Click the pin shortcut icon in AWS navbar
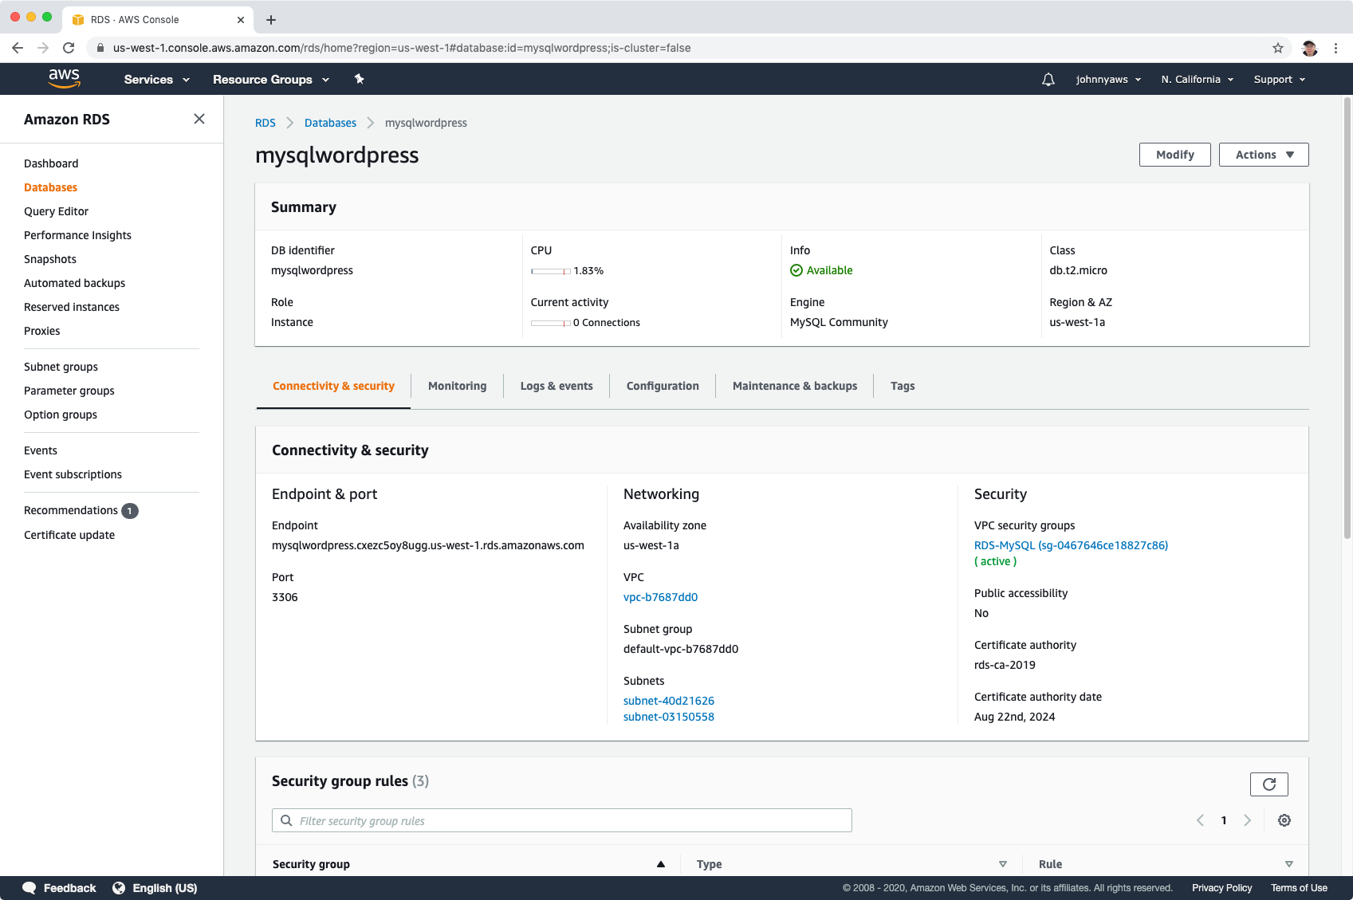The image size is (1353, 900). pos(359,79)
